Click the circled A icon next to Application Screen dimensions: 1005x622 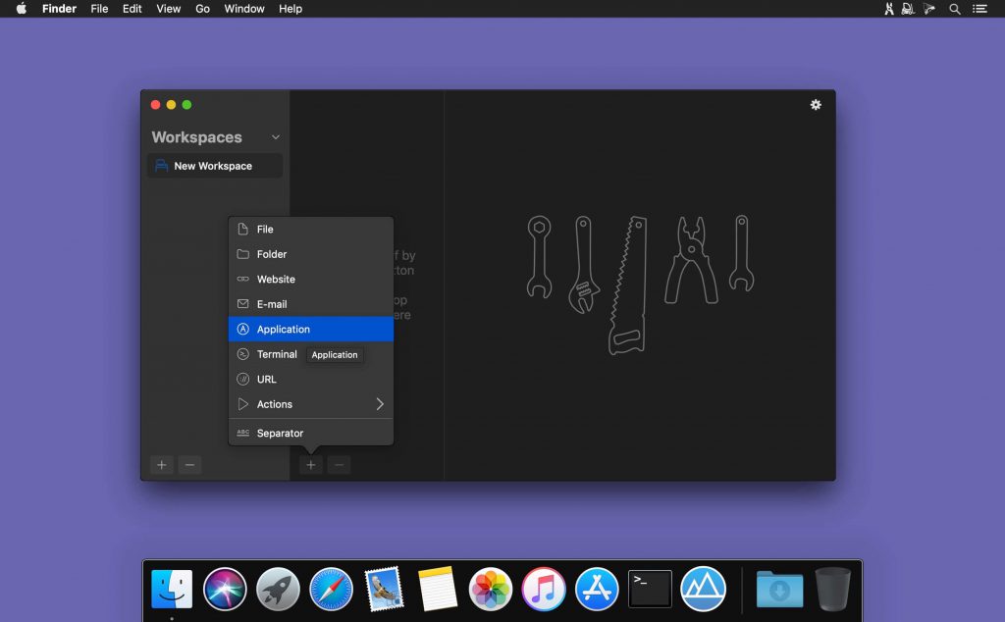(x=242, y=329)
